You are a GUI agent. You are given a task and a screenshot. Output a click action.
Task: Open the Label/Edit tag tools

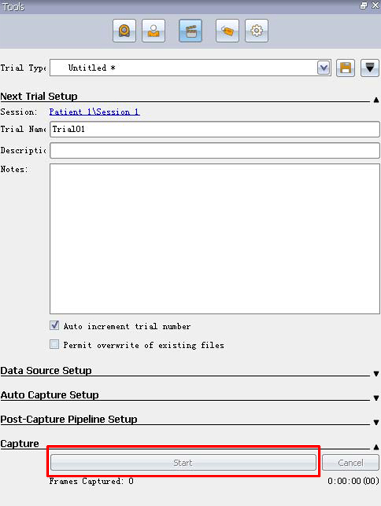point(227,31)
